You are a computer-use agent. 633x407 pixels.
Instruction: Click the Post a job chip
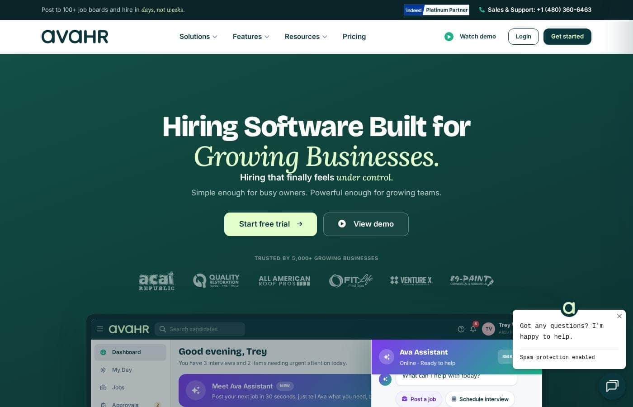click(419, 399)
